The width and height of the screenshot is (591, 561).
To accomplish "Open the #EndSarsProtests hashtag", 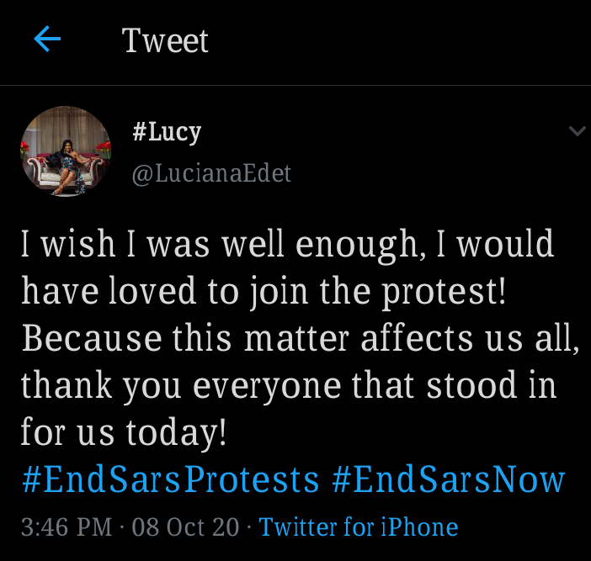I will (x=171, y=479).
